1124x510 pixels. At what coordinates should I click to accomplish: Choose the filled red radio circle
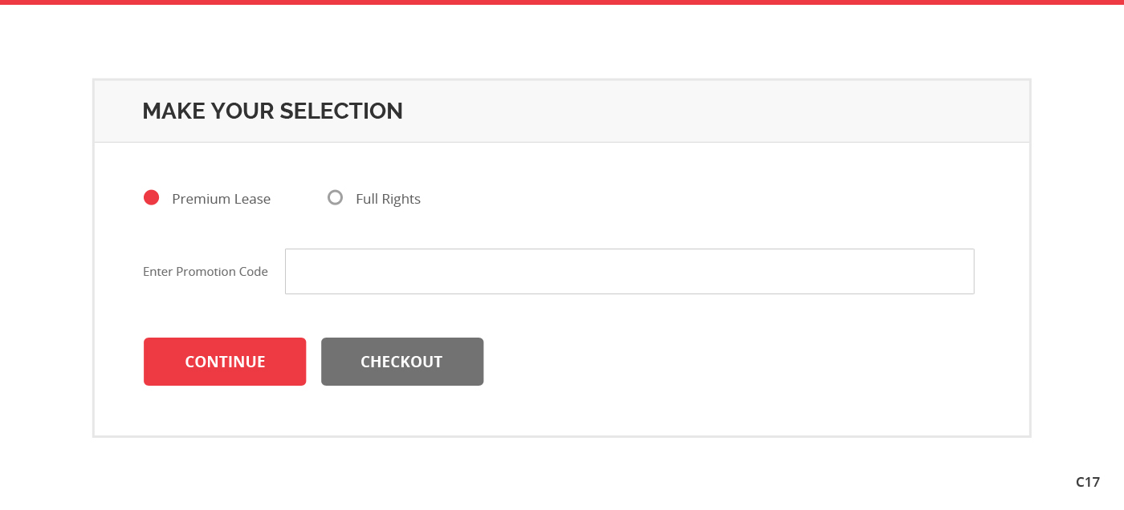coord(151,198)
